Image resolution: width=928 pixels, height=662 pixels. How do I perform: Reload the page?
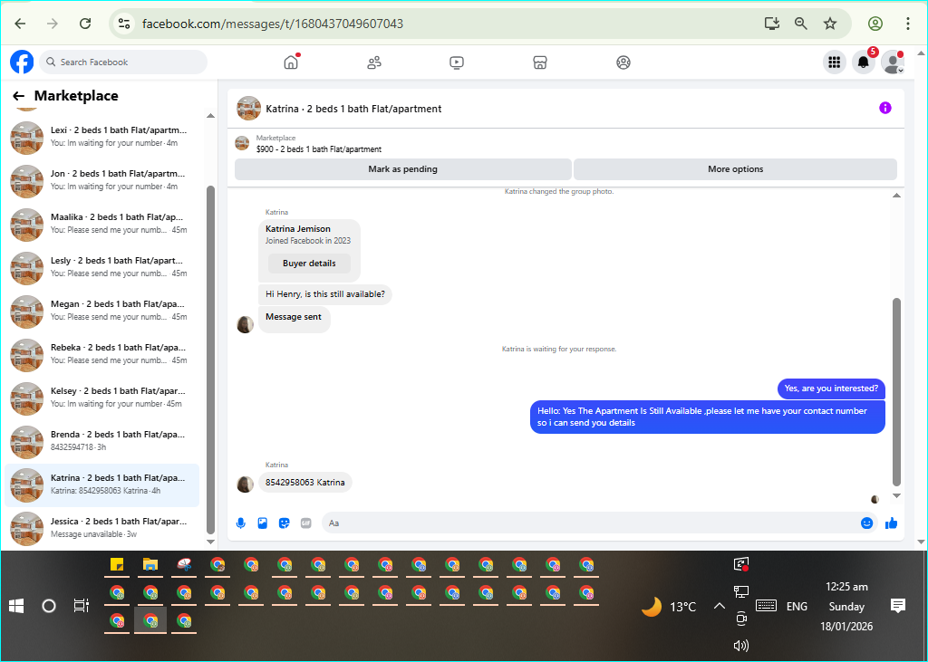(85, 24)
